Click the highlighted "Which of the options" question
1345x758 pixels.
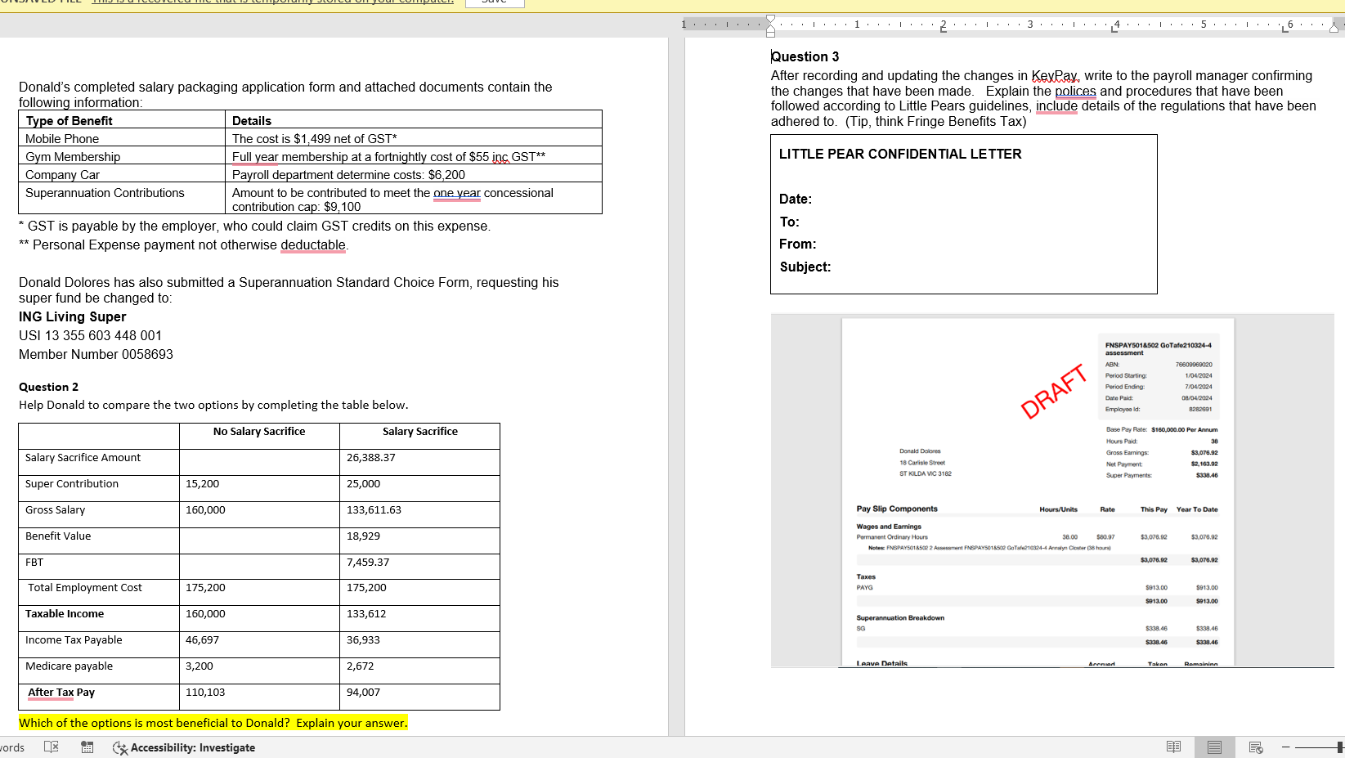(213, 723)
